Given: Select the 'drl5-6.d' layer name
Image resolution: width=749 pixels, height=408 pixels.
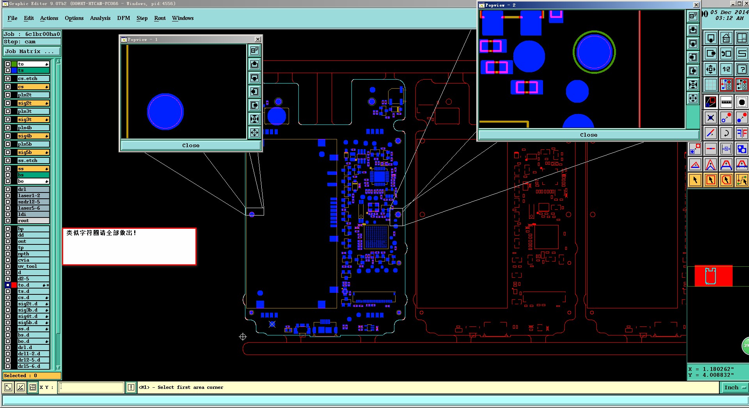Looking at the screenshot, I should [33, 366].
